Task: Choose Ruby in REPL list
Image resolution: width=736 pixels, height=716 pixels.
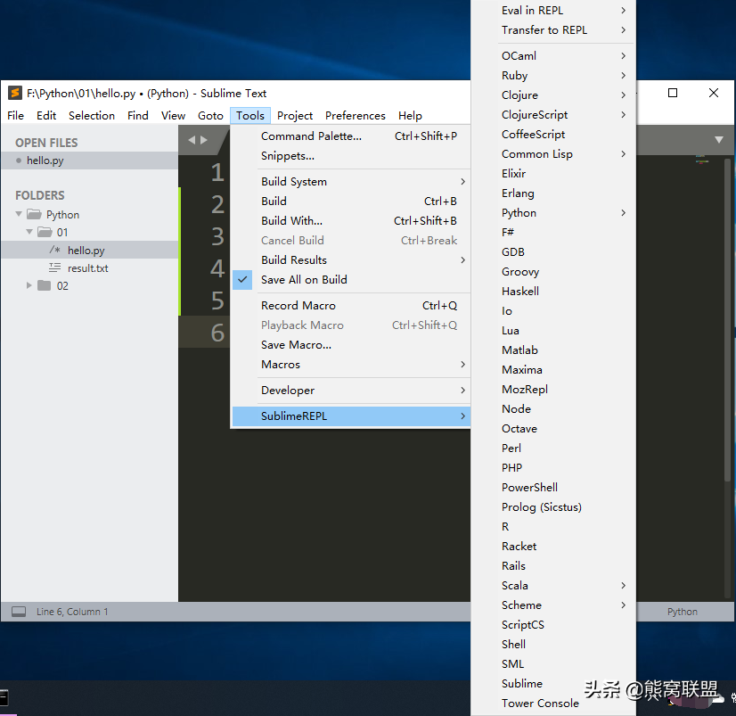Action: point(553,76)
